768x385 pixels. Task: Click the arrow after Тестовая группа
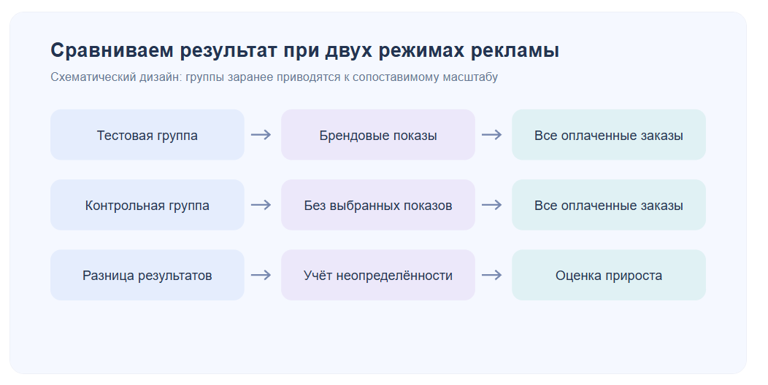(261, 134)
